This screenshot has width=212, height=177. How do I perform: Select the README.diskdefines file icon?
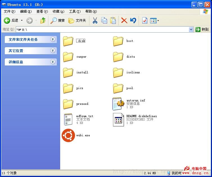tap(118, 120)
